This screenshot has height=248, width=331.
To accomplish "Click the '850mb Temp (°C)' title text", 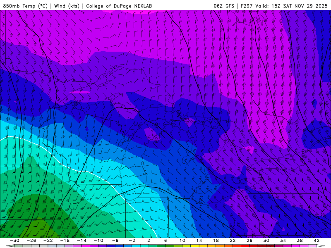I will [x=25, y=6].
